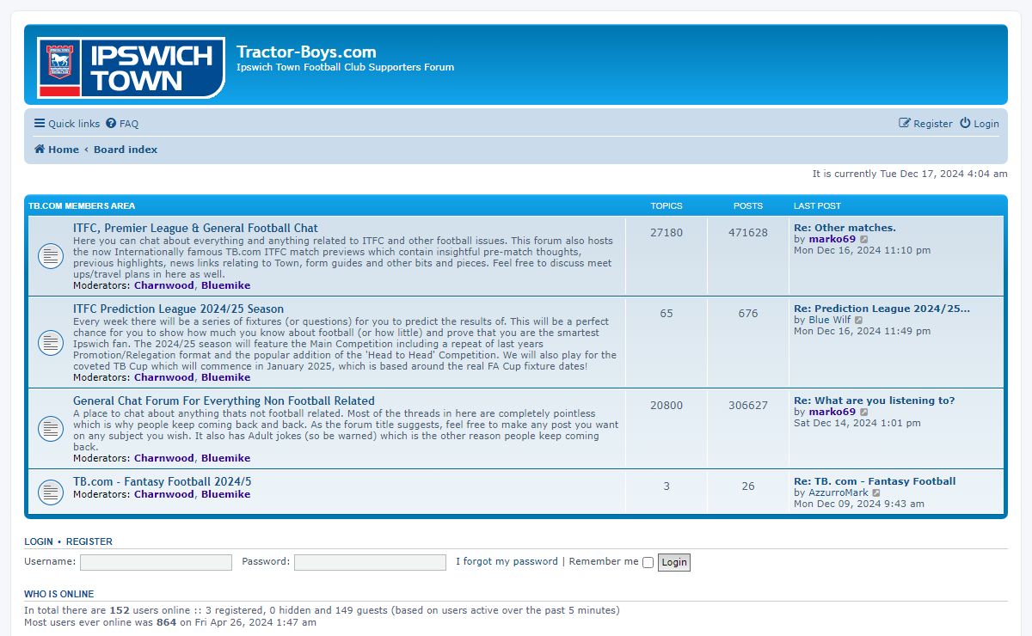Open moderator Bluemike in Fantasy Football row
The height and width of the screenshot is (636, 1032).
(226, 494)
